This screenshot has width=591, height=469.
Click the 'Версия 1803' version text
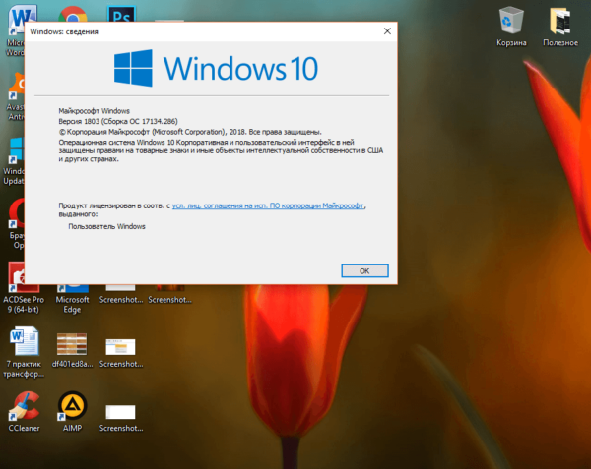(79, 121)
